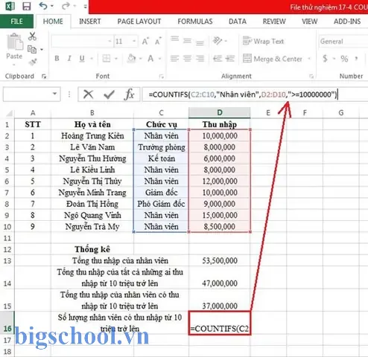Click the Orientation text angle icon
This screenshot has width=368, height=357.
click(x=218, y=41)
